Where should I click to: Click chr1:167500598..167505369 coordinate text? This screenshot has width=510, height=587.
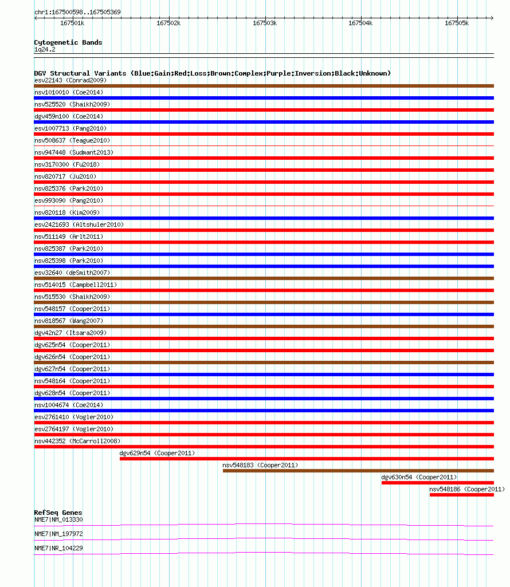[x=77, y=12]
